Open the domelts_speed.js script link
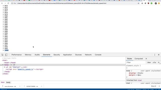 click(x=25, y=69)
